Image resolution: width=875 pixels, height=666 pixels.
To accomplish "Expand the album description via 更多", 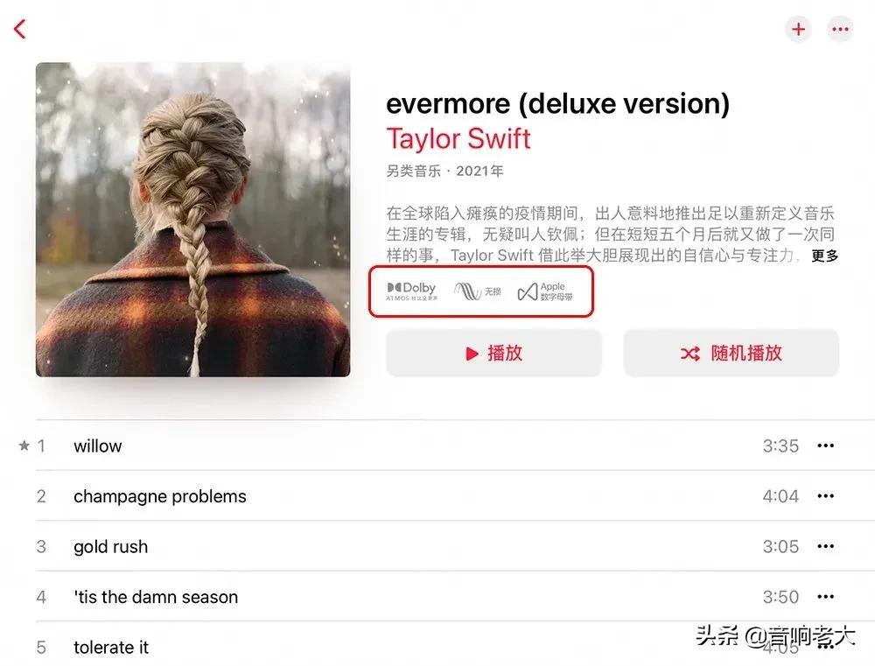I will click(x=825, y=256).
